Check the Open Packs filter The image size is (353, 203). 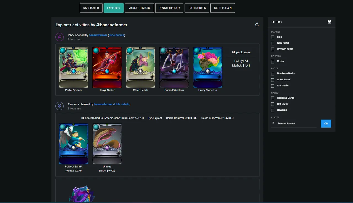coord(273,80)
